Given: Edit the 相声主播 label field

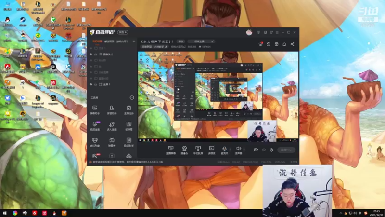Looking at the screenshot, I should point(202,41).
